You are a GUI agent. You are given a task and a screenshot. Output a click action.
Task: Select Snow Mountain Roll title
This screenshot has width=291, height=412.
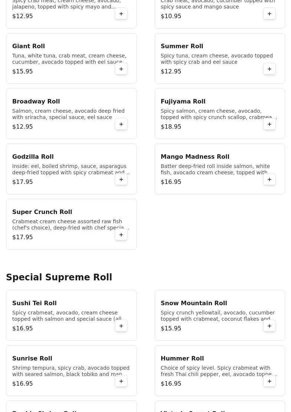click(x=194, y=303)
